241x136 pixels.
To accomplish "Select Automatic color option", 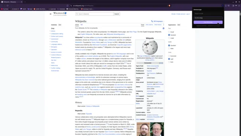I will pyautogui.click(x=169, y=56).
